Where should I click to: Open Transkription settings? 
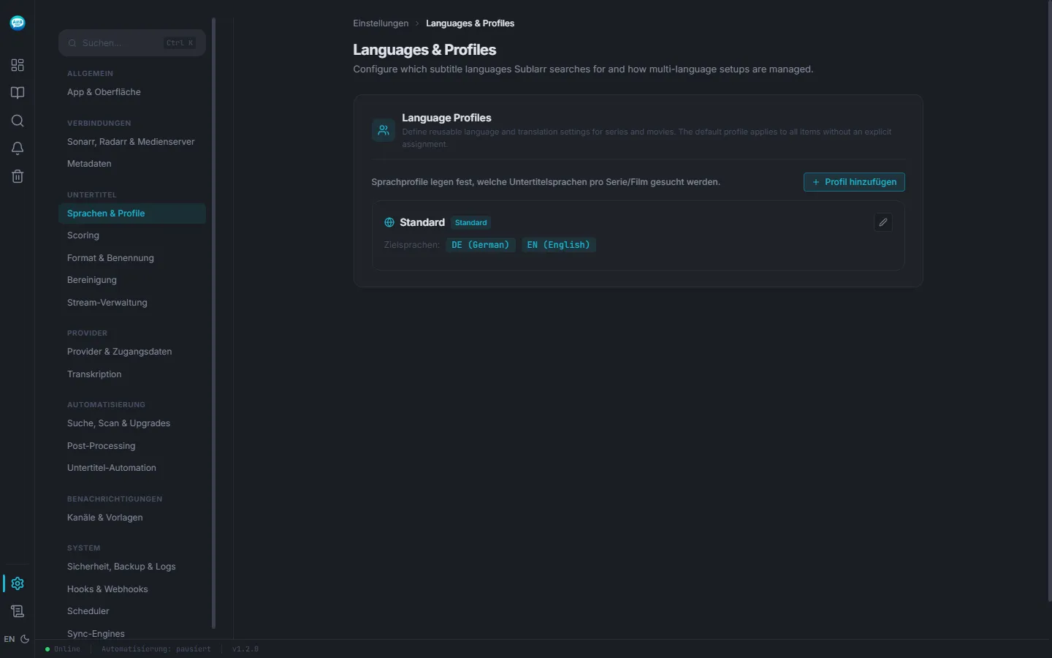tap(132, 374)
